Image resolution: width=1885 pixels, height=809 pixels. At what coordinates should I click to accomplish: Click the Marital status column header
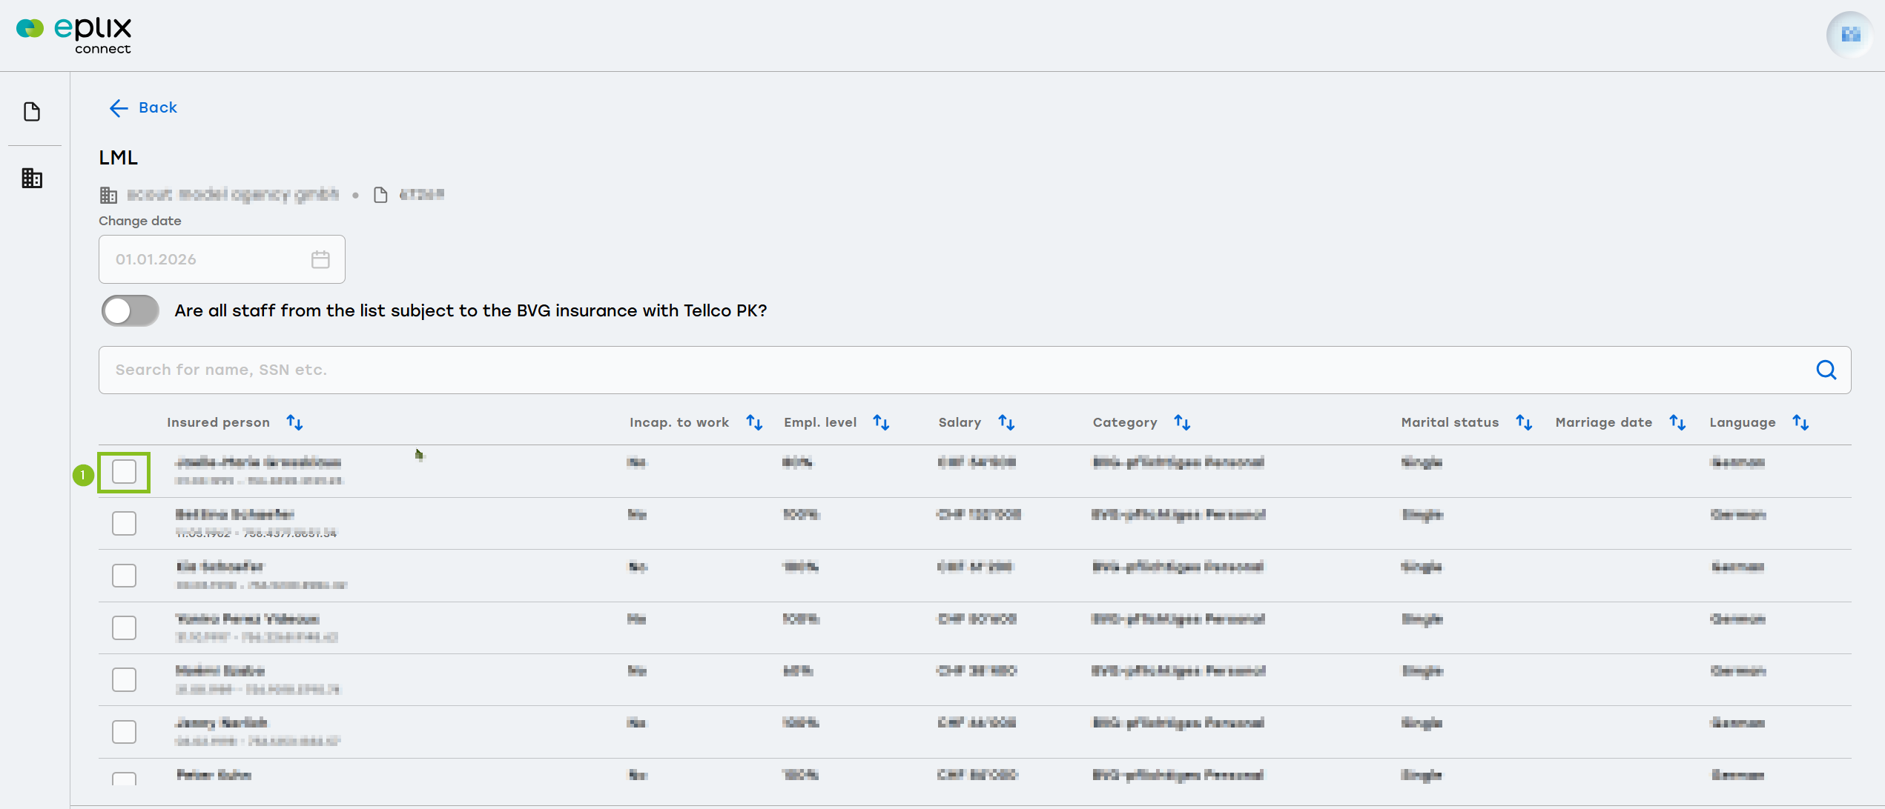point(1450,422)
